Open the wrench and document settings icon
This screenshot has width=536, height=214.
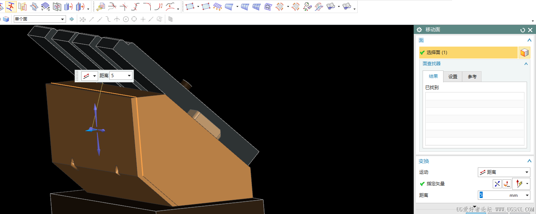tap(101, 6)
